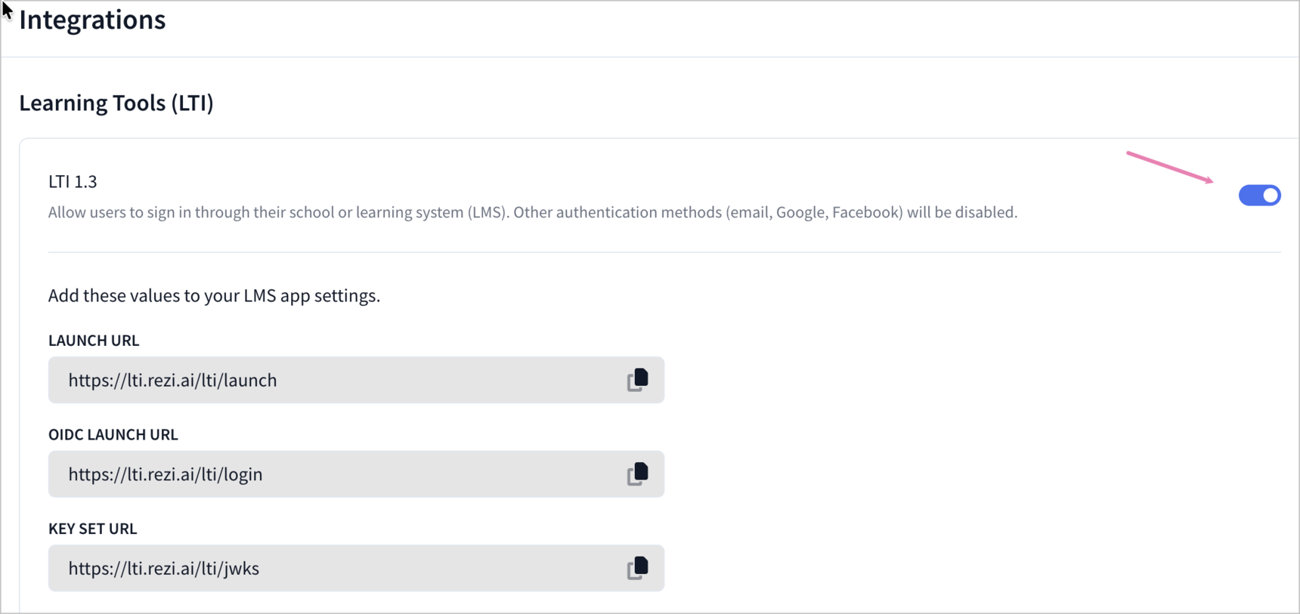Viewport: 1300px width, 614px height.
Task: Click the LAUNCH URL field label
Action: click(x=94, y=341)
